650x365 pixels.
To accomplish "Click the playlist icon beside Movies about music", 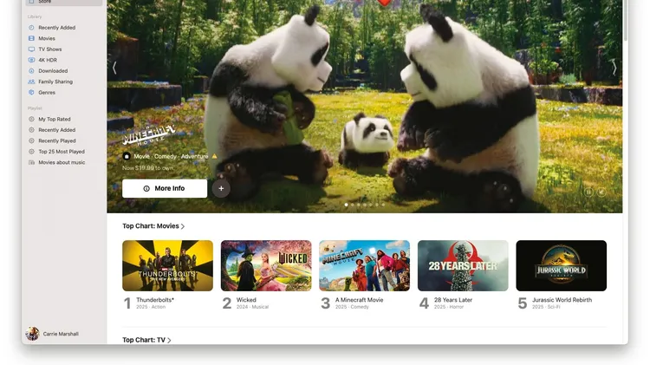I will tap(31, 162).
